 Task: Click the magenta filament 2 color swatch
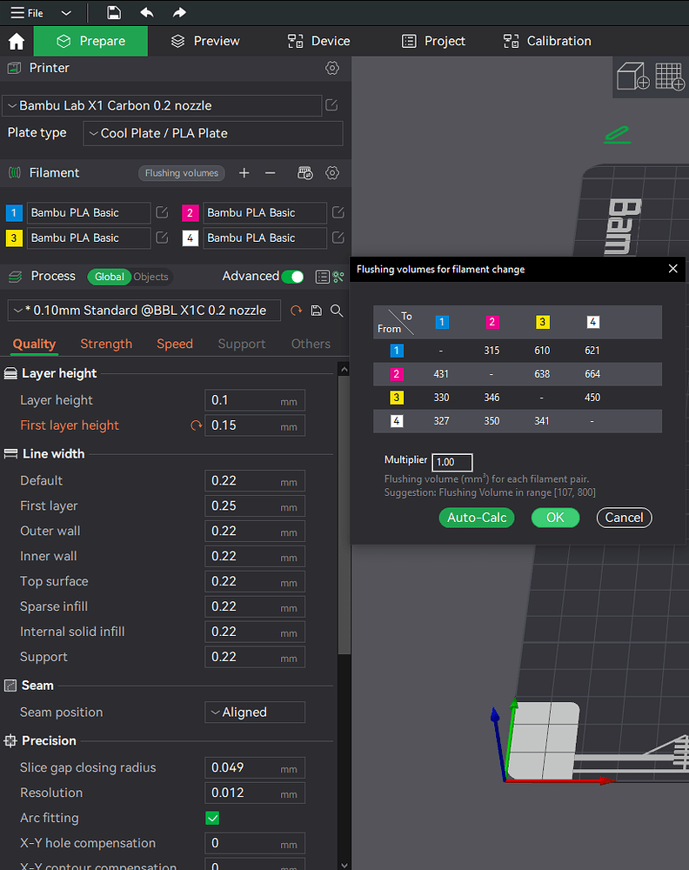point(191,213)
